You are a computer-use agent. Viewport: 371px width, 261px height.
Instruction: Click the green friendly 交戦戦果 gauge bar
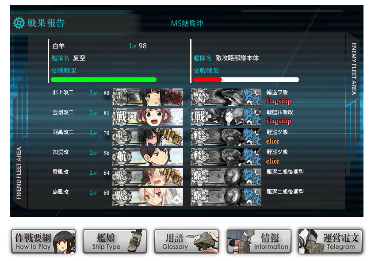103,80
